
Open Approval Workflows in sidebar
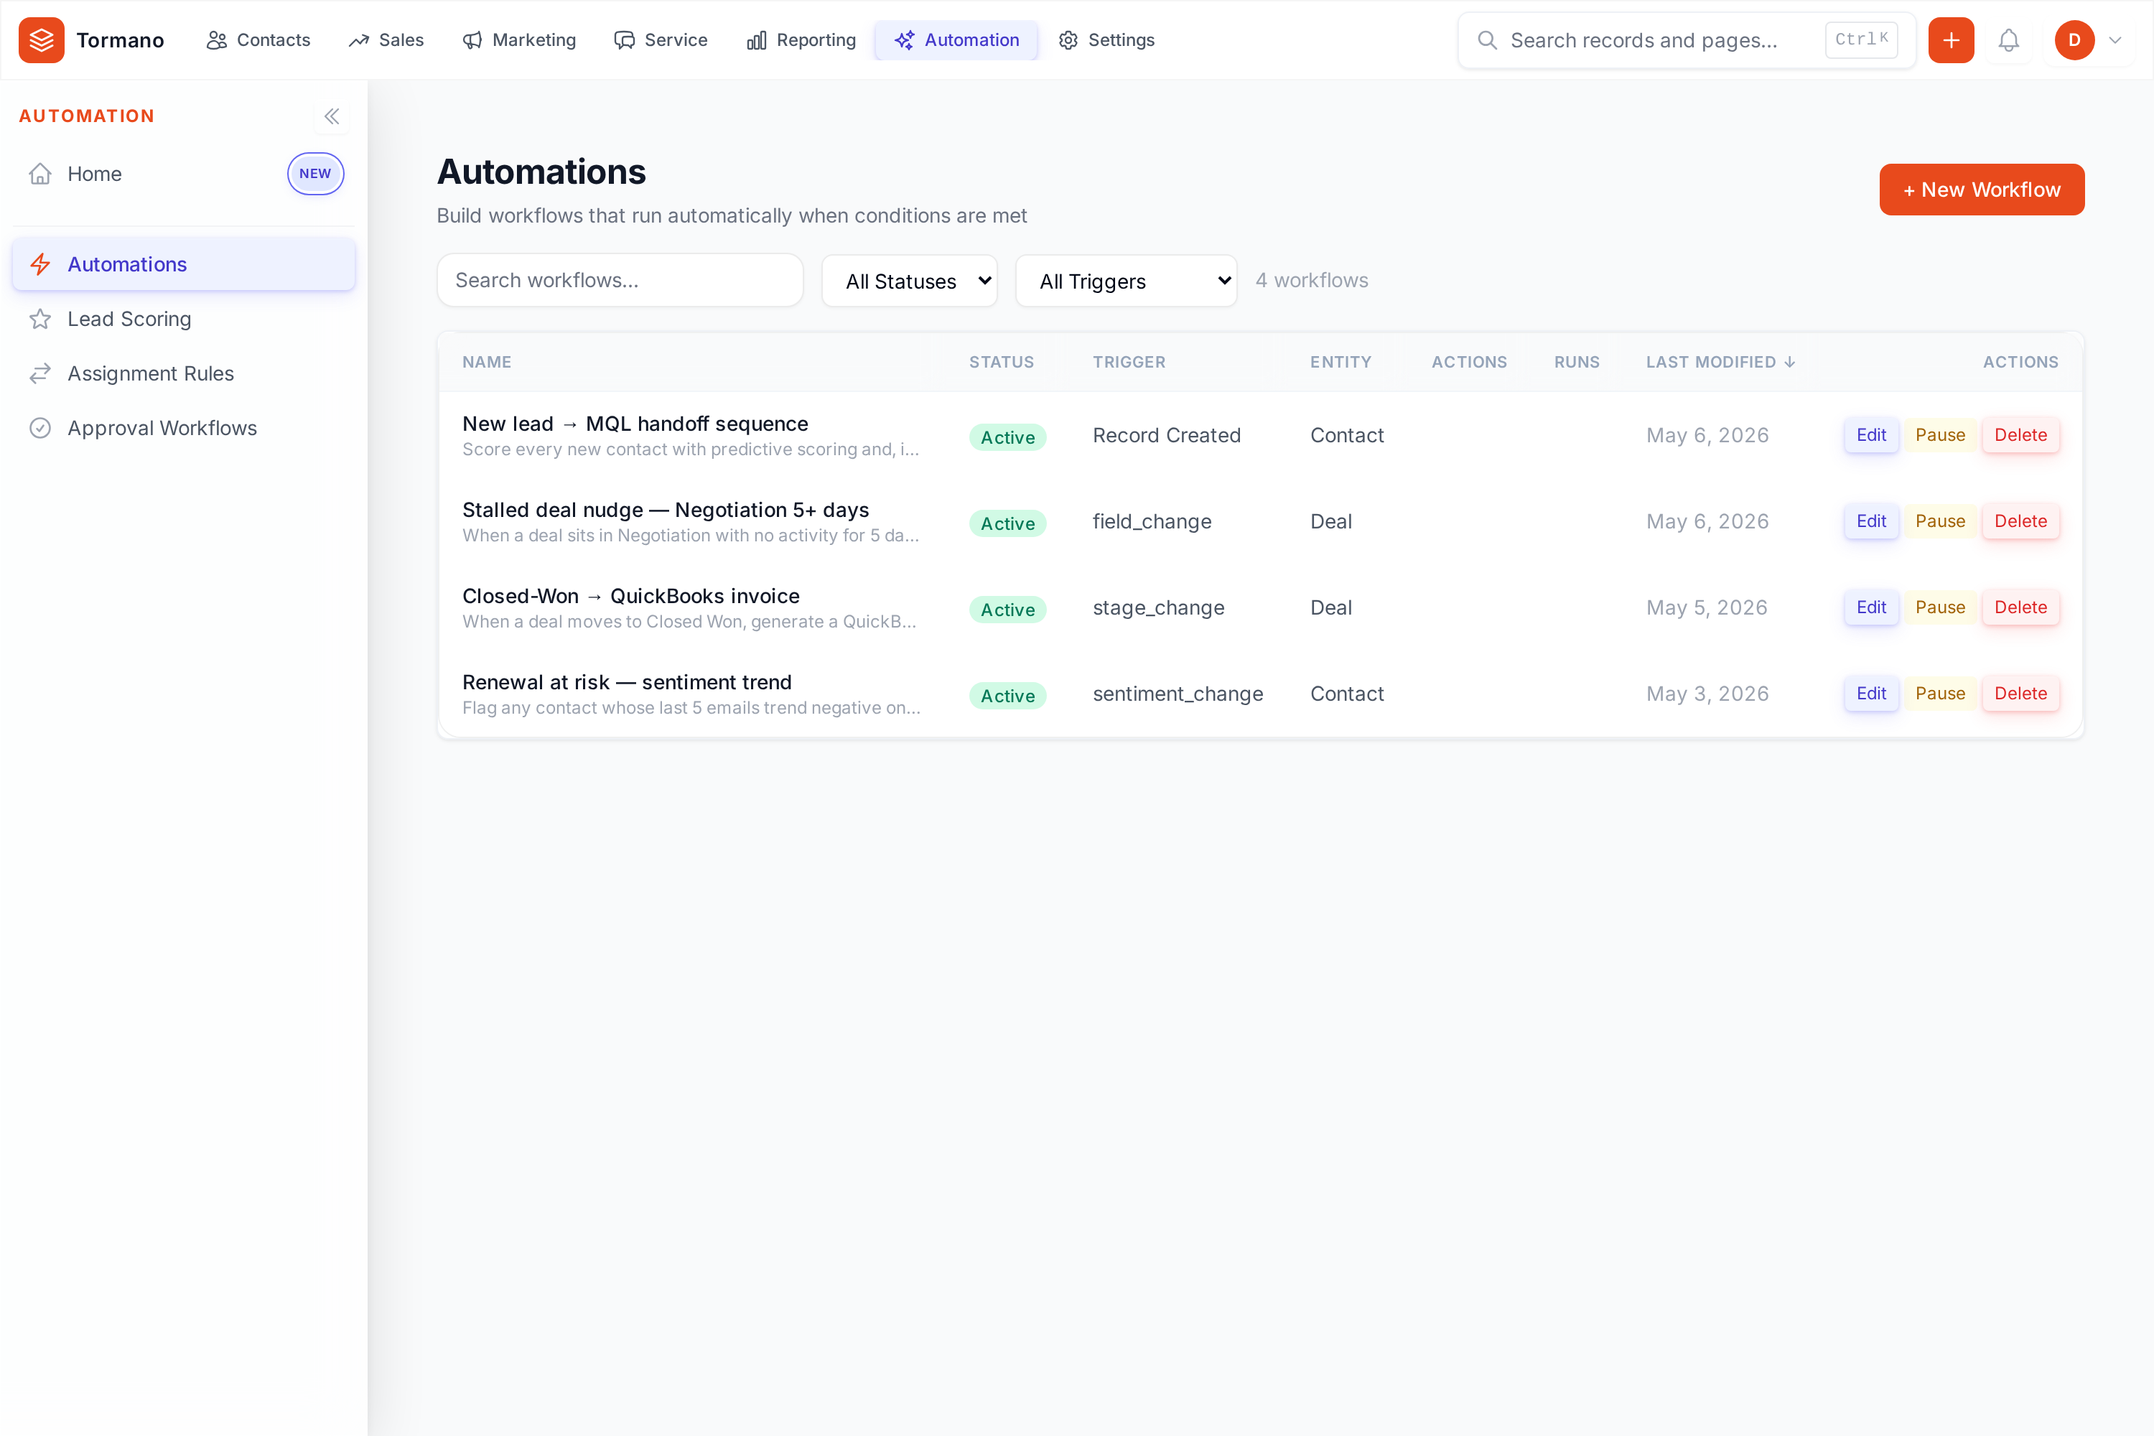pyautogui.click(x=183, y=428)
